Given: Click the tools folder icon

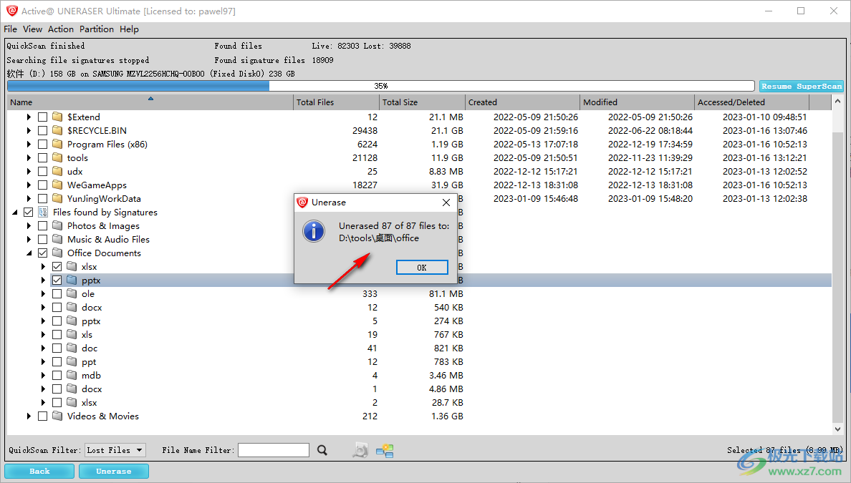Looking at the screenshot, I should point(57,157).
